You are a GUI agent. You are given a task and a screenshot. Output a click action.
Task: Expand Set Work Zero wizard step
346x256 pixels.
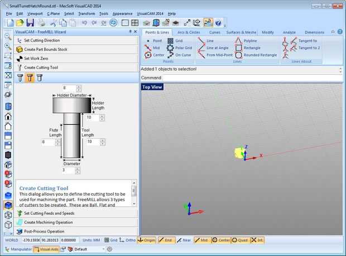click(76, 58)
